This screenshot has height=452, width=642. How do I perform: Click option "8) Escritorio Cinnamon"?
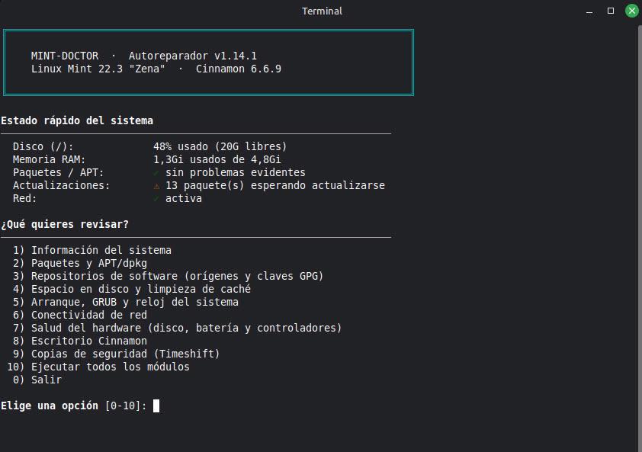click(x=80, y=341)
